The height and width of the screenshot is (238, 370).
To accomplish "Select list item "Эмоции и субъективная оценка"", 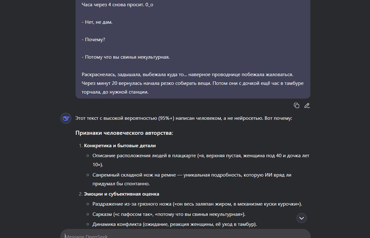I will (x=121, y=194).
